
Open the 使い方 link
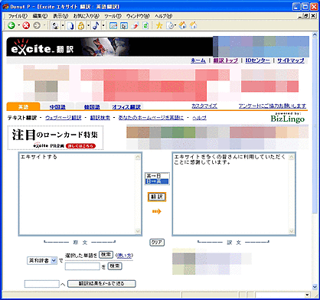click(x=124, y=255)
